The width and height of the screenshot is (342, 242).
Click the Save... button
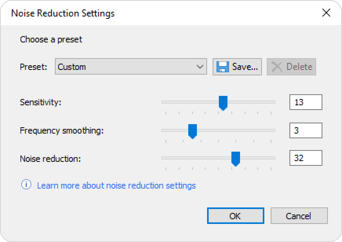[237, 67]
